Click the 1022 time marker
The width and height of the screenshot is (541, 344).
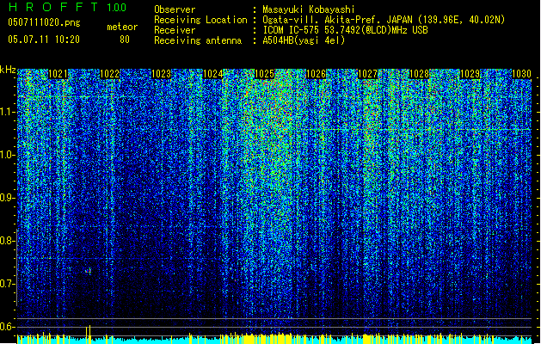pos(109,74)
